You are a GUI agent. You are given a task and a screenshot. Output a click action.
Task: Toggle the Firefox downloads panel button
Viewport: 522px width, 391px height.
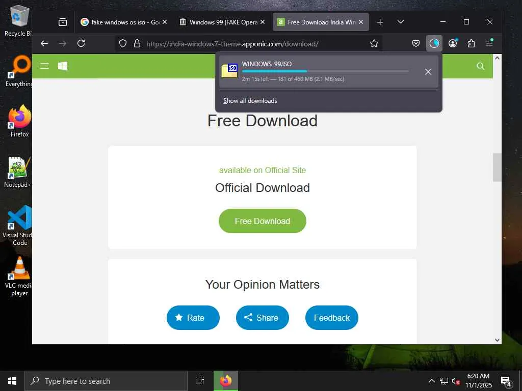(x=434, y=43)
